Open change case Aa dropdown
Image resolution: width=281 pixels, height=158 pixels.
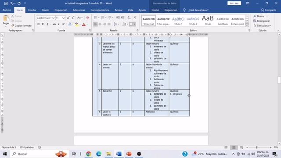point(79,18)
